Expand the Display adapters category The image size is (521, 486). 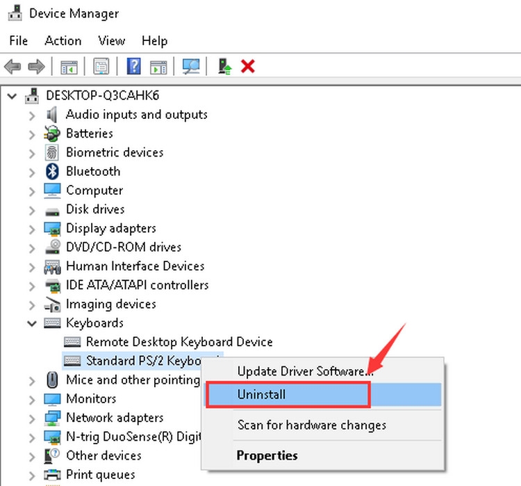(32, 229)
